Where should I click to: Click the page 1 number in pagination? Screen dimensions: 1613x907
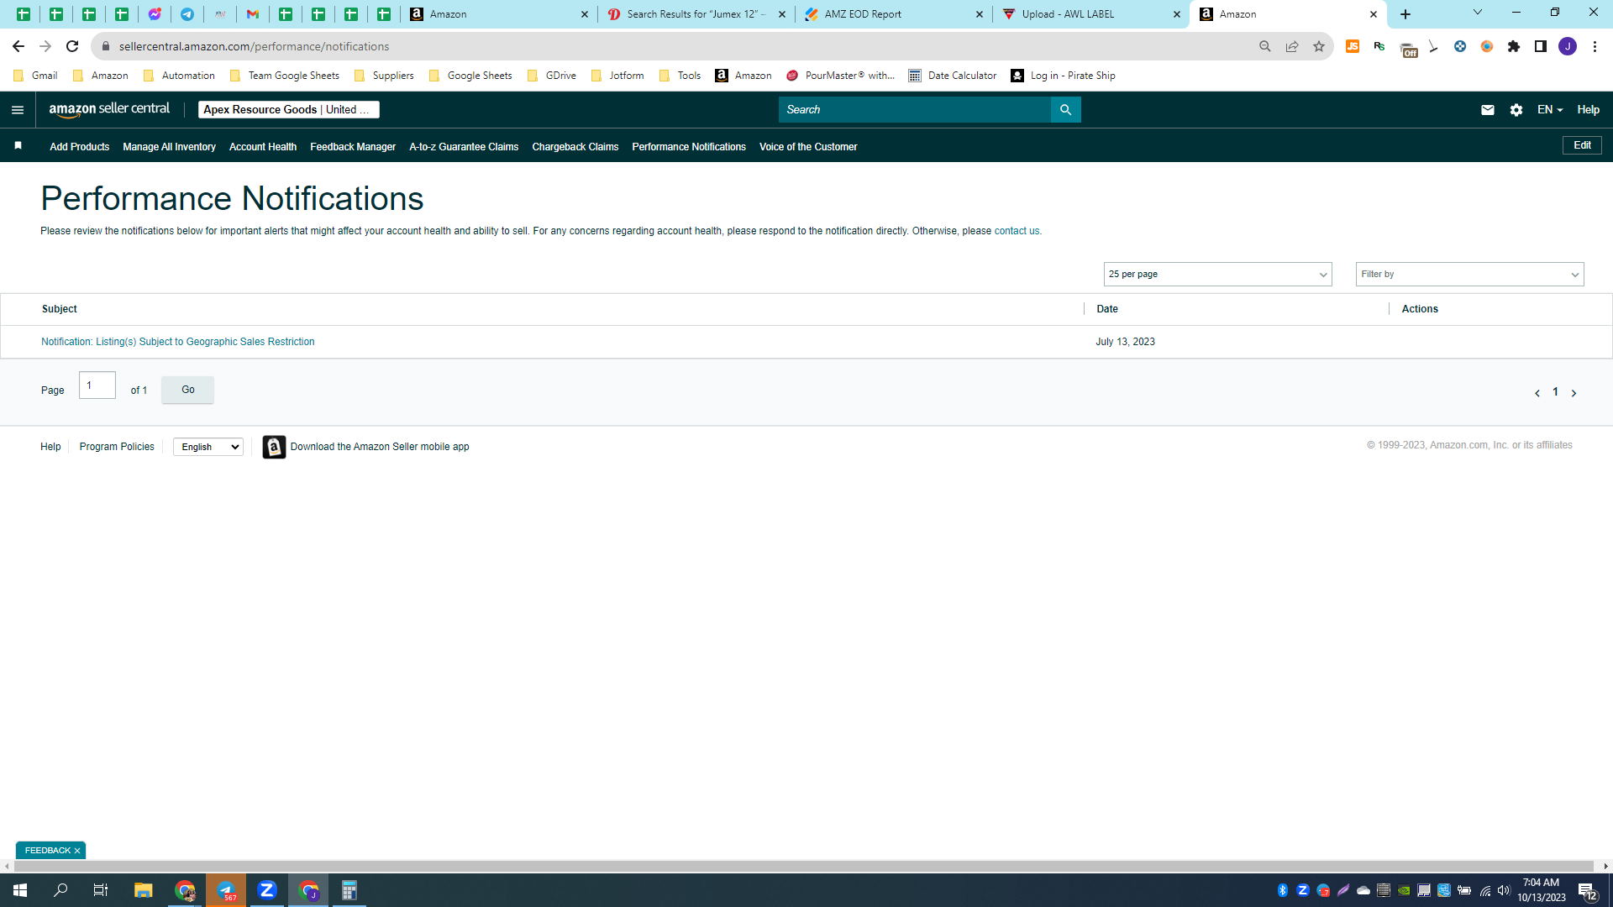pos(1555,392)
